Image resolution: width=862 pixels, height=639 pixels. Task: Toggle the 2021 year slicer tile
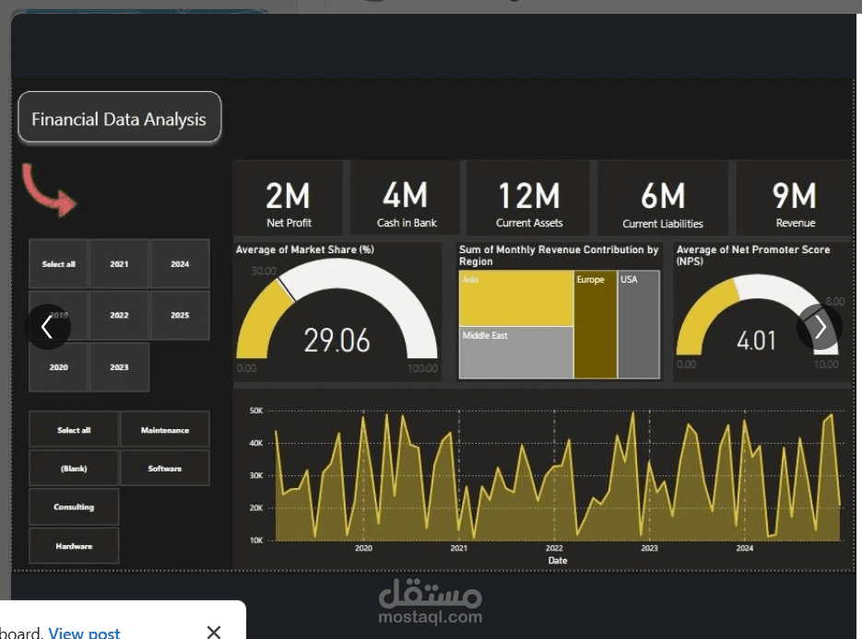(119, 264)
